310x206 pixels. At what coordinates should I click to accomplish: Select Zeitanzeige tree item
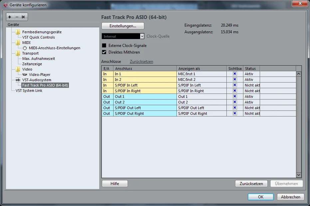(x=32, y=64)
